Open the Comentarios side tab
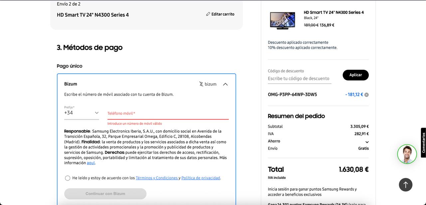Screen dimensions: 426x205 423,143
